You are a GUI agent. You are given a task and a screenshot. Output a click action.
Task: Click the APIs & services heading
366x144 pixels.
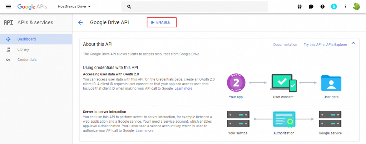(35, 22)
